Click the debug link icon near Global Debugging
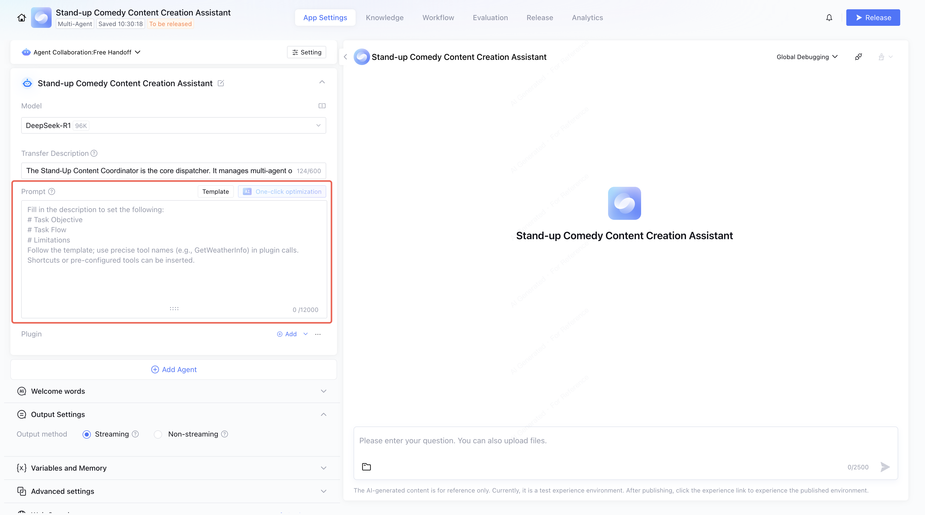Viewport: 925px width, 515px height. [x=858, y=57]
